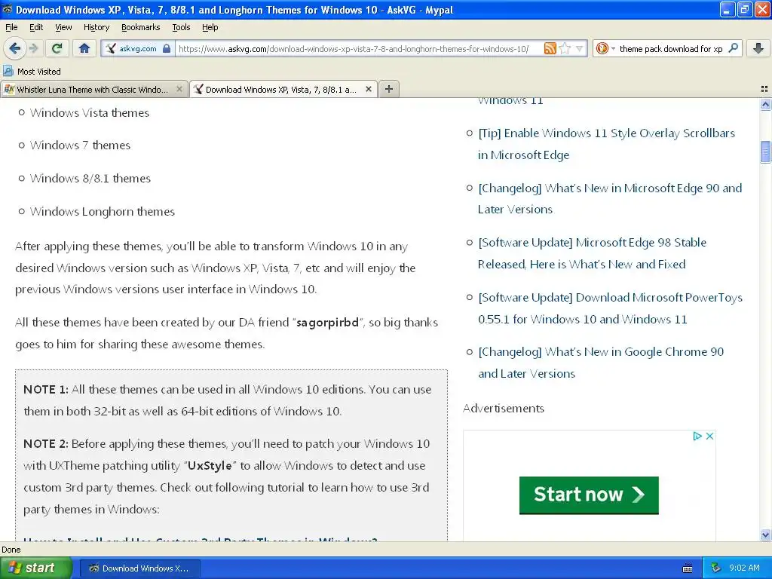Click the keyboard tray icon
Image resolution: width=772 pixels, height=579 pixels.
pyautogui.click(x=688, y=568)
